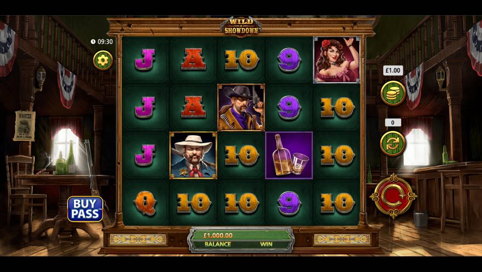The width and height of the screenshot is (482, 272).
Task: Click the Wild Showdown logo
Action: [241, 26]
